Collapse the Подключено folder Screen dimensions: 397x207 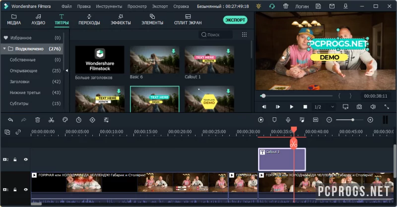[x=4, y=49]
